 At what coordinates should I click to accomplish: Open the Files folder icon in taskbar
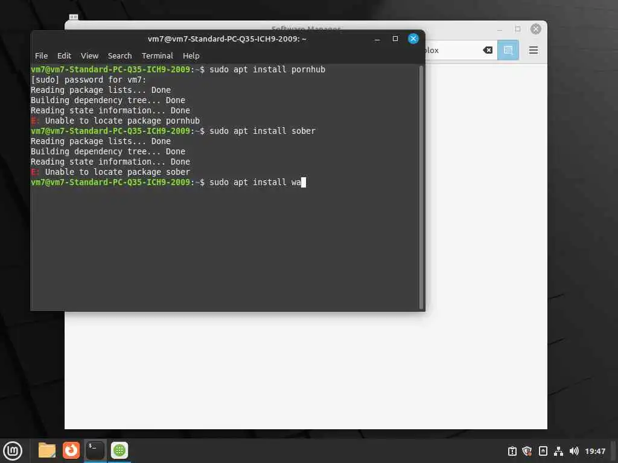47,450
